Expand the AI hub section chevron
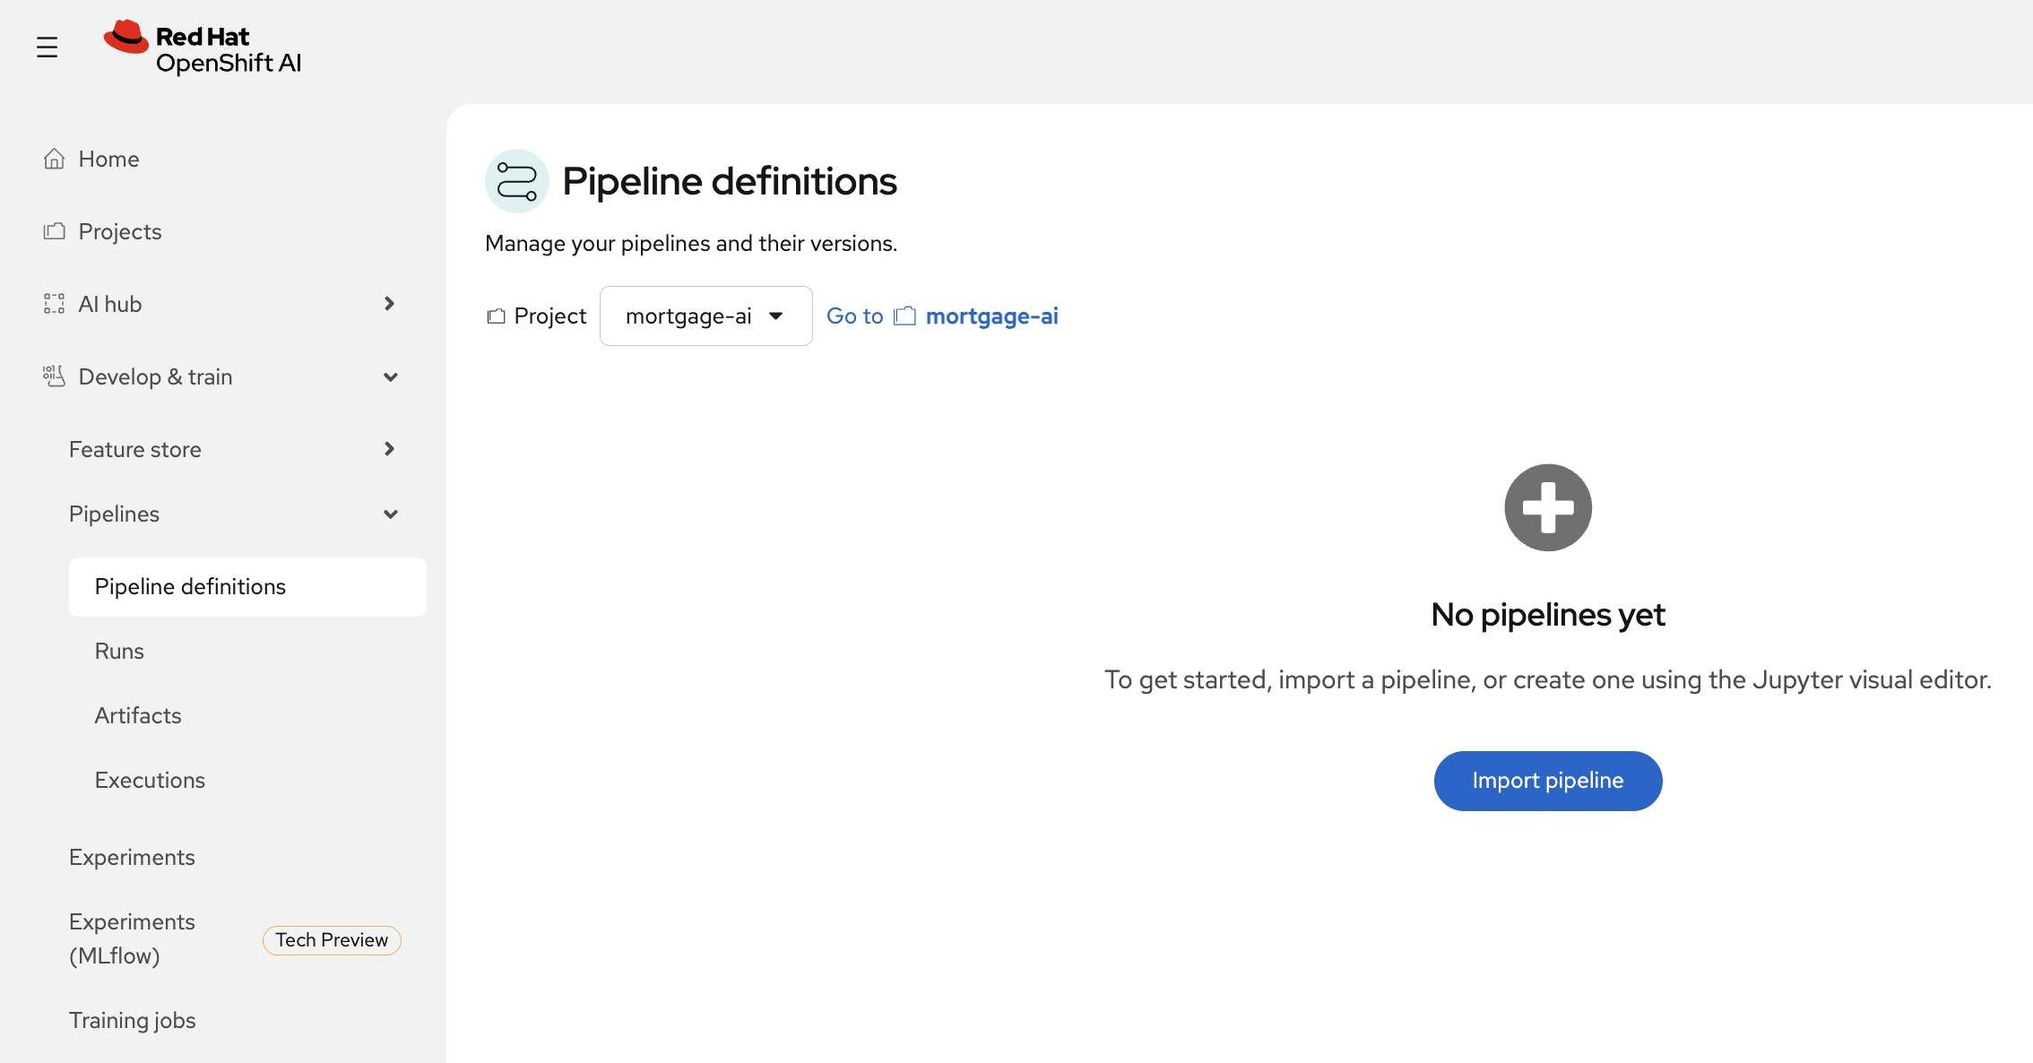 pyautogui.click(x=389, y=304)
